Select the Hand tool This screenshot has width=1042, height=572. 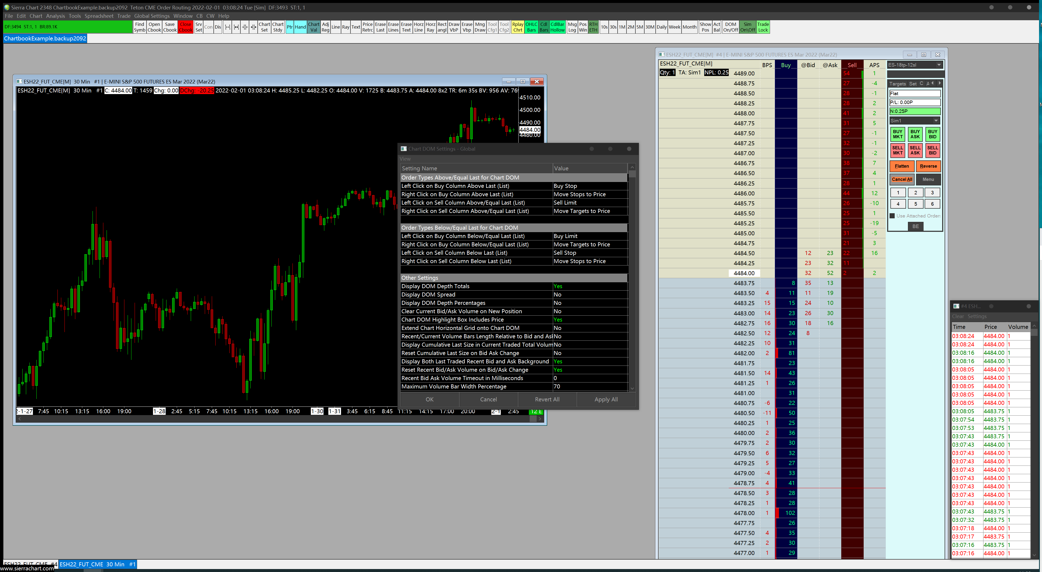pos(300,27)
